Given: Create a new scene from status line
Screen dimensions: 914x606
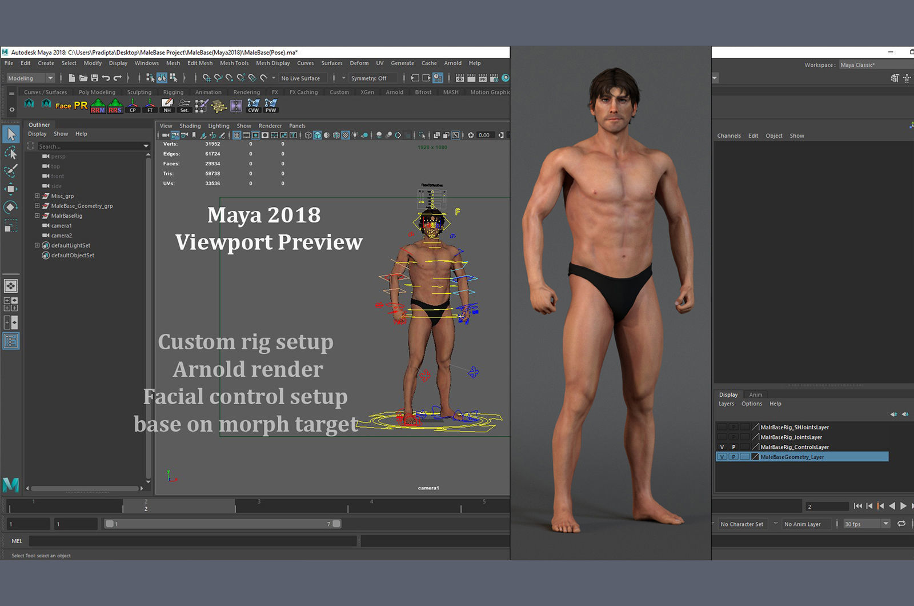Looking at the screenshot, I should click(72, 78).
